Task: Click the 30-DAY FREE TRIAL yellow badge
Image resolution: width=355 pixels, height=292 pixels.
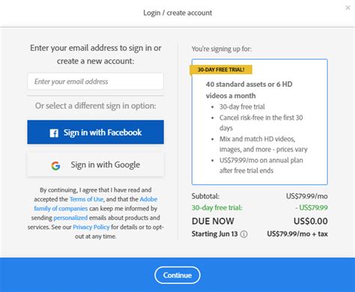Action: coord(221,70)
